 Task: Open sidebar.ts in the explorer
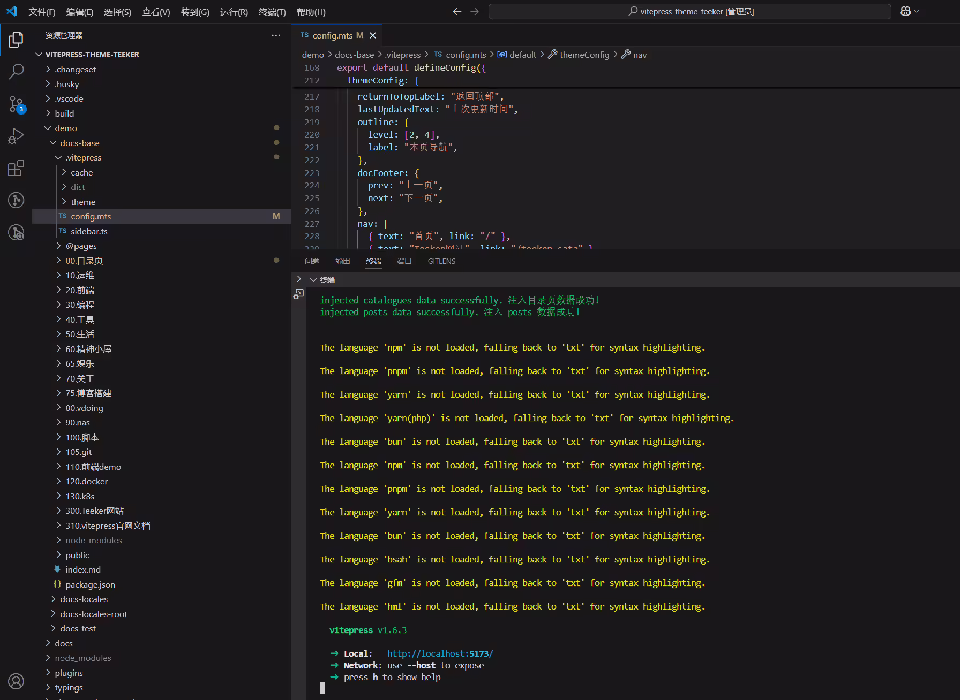89,231
